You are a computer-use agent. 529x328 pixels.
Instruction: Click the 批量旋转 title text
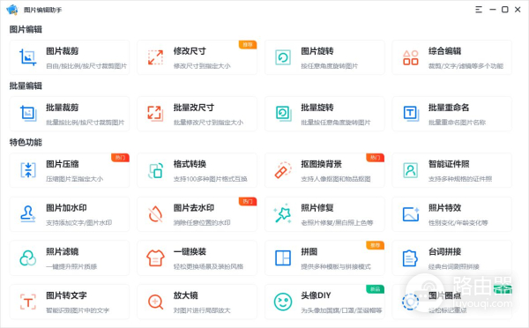pyautogui.click(x=317, y=108)
